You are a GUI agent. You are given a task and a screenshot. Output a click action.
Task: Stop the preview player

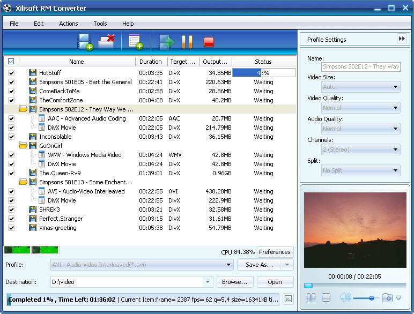point(326,297)
